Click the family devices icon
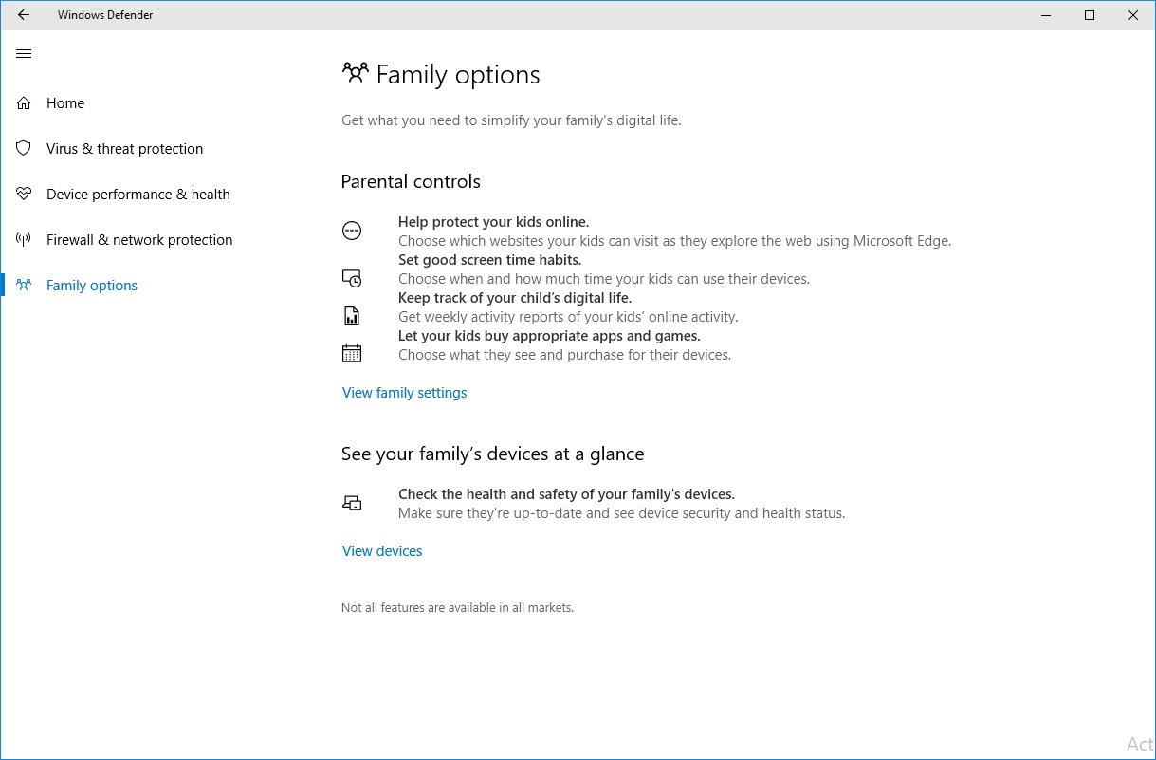 coord(352,503)
